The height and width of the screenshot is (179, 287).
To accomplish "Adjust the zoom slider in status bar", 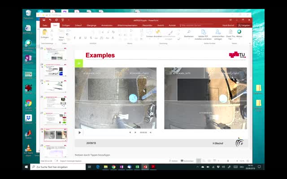I will 228,161.
